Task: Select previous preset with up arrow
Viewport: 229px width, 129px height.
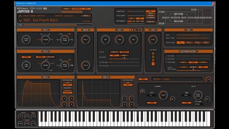Action: [20, 16]
